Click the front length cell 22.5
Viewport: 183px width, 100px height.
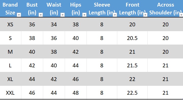pos(132,93)
